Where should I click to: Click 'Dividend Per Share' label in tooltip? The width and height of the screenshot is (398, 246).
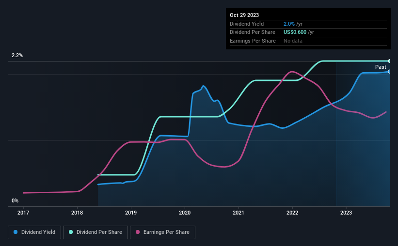(252, 32)
